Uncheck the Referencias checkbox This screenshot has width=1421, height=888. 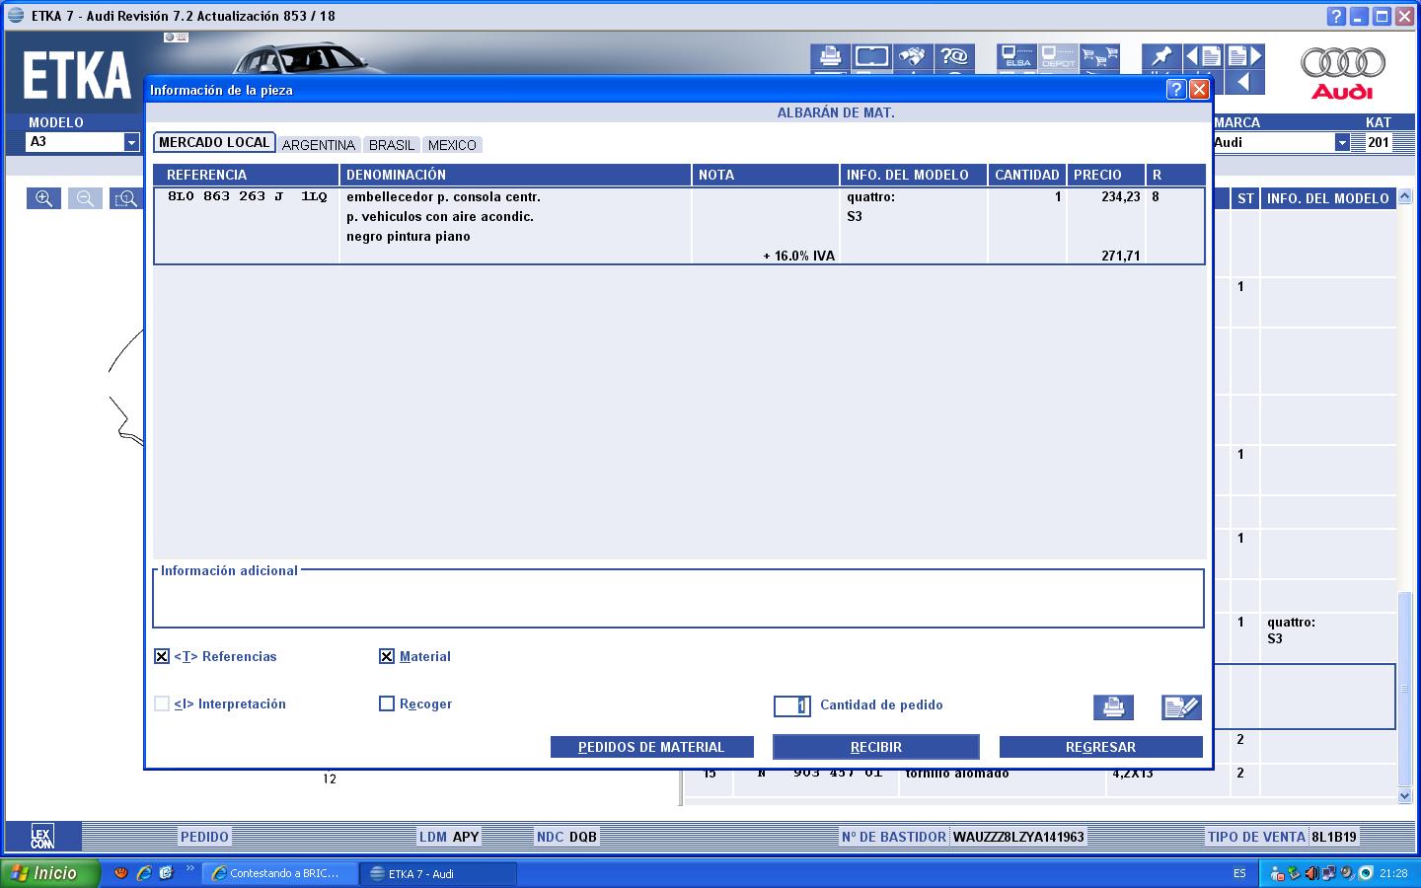[162, 656]
